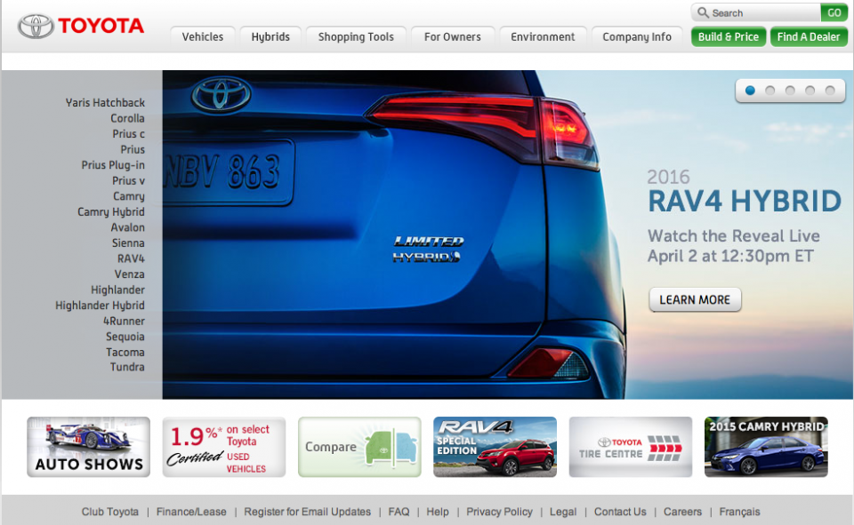
Task: Open the Hybrids menu
Action: tap(270, 37)
